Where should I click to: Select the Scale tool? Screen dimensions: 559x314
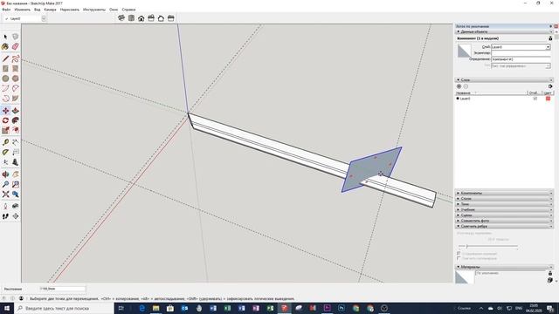5,130
